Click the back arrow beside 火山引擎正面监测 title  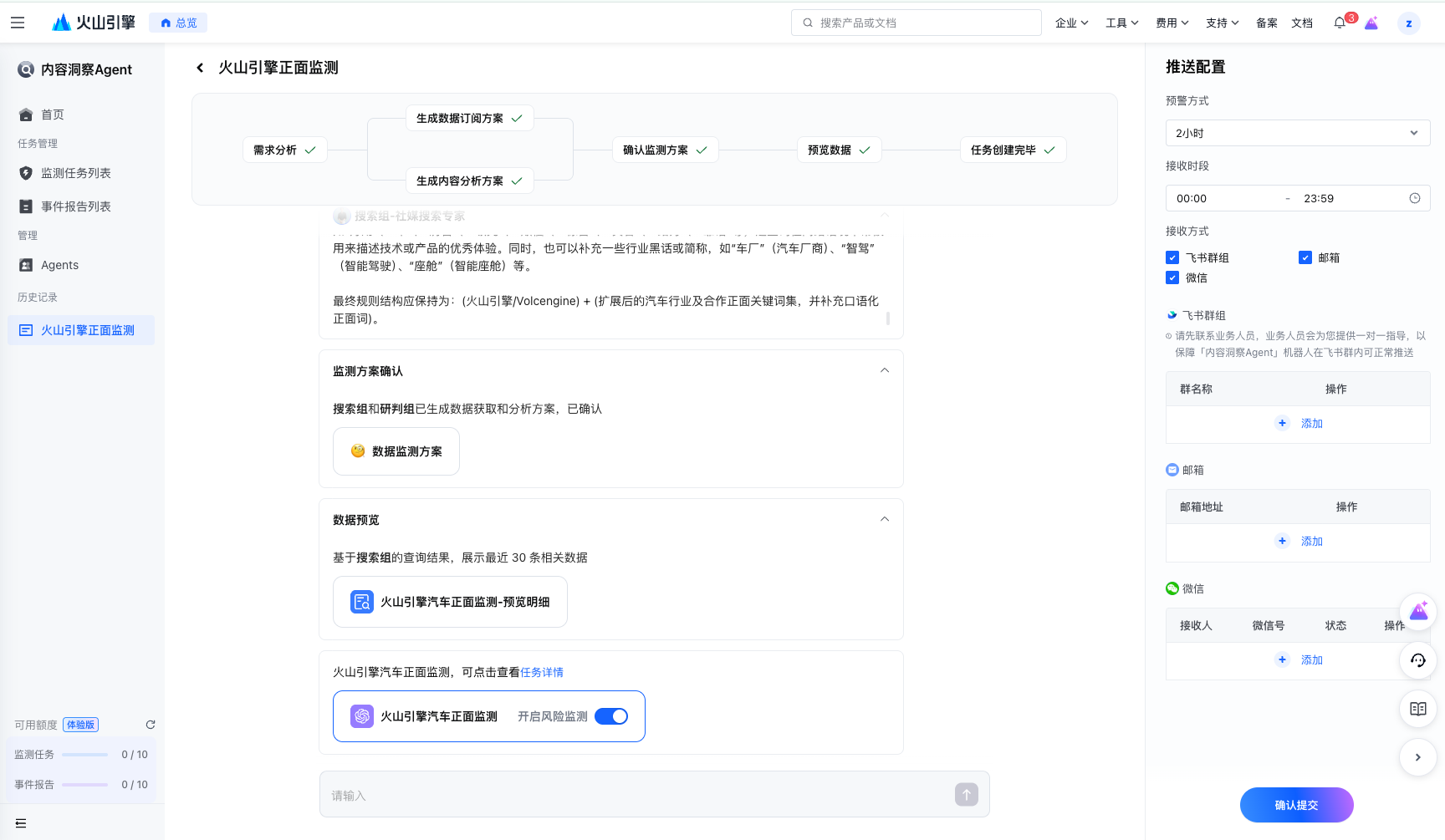[x=200, y=68]
